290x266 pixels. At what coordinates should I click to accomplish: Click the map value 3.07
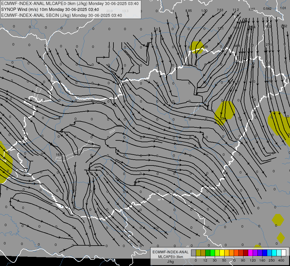click(x=252, y=9)
